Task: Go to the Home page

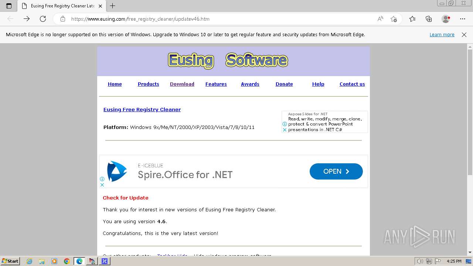Action: click(115, 84)
